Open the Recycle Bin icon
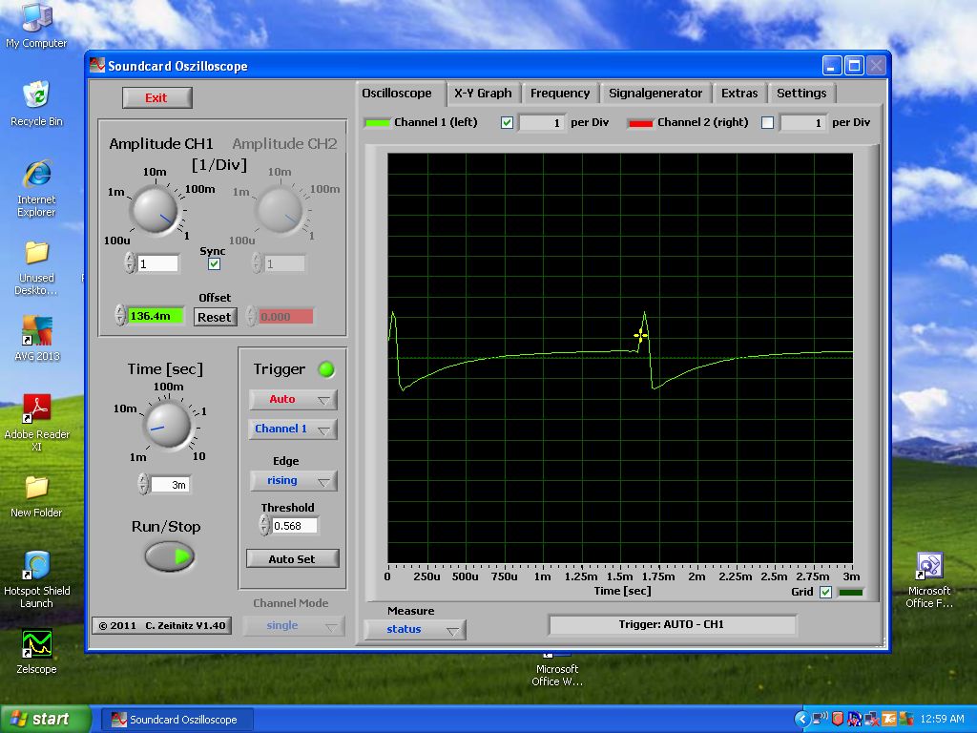Screen dimensions: 977x733 click(36, 96)
